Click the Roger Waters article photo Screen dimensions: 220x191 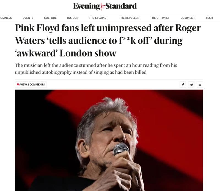click(x=109, y=140)
